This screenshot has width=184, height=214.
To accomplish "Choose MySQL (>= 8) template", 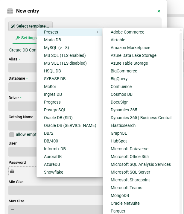I will point(70,48).
